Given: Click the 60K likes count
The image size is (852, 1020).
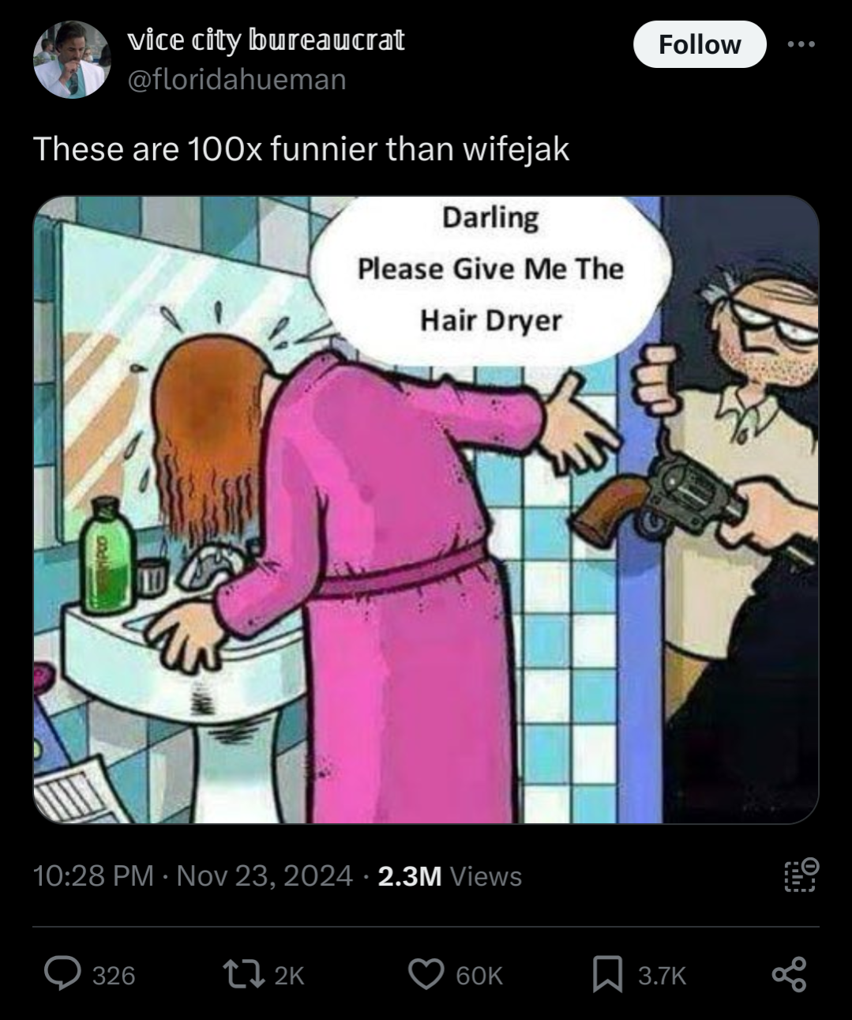Looking at the screenshot, I should [479, 976].
